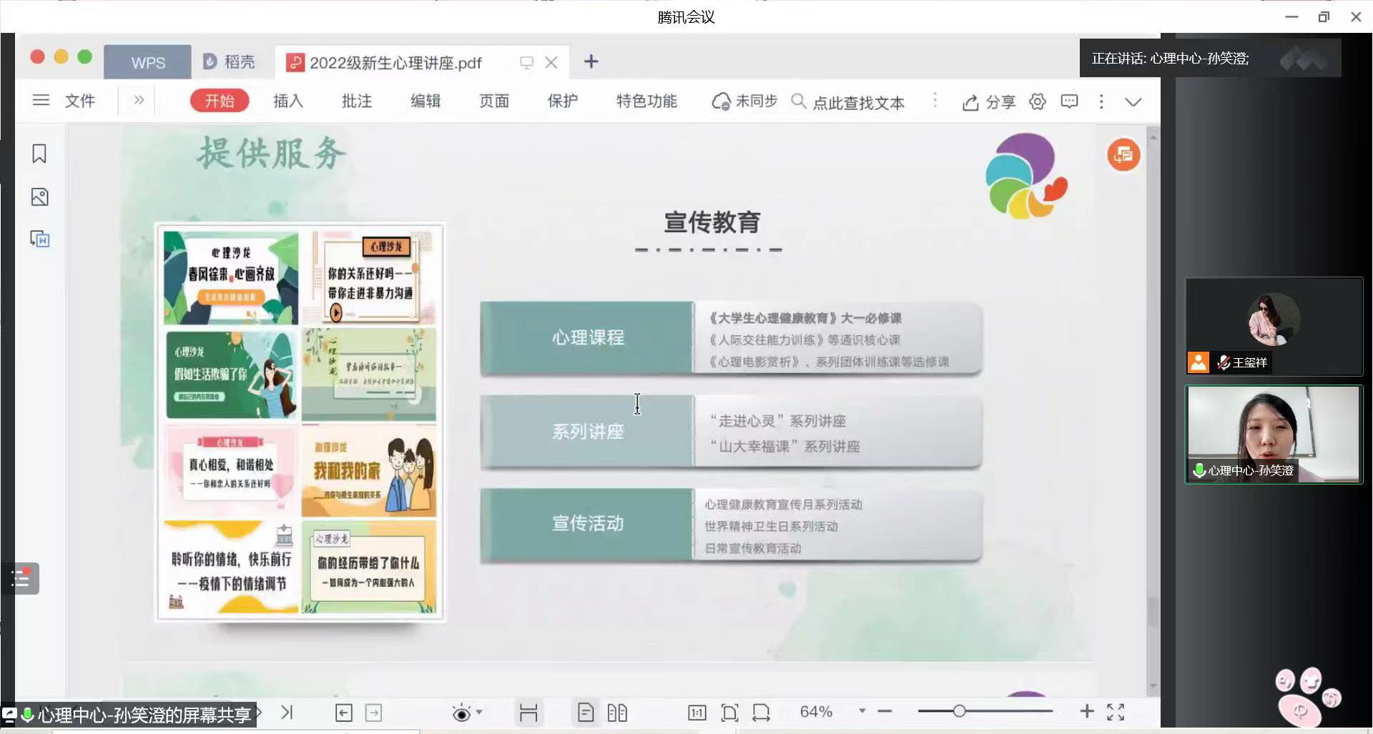The width and height of the screenshot is (1373, 734).
Task: Enter fullscreen with the expand icon
Action: tap(1116, 712)
